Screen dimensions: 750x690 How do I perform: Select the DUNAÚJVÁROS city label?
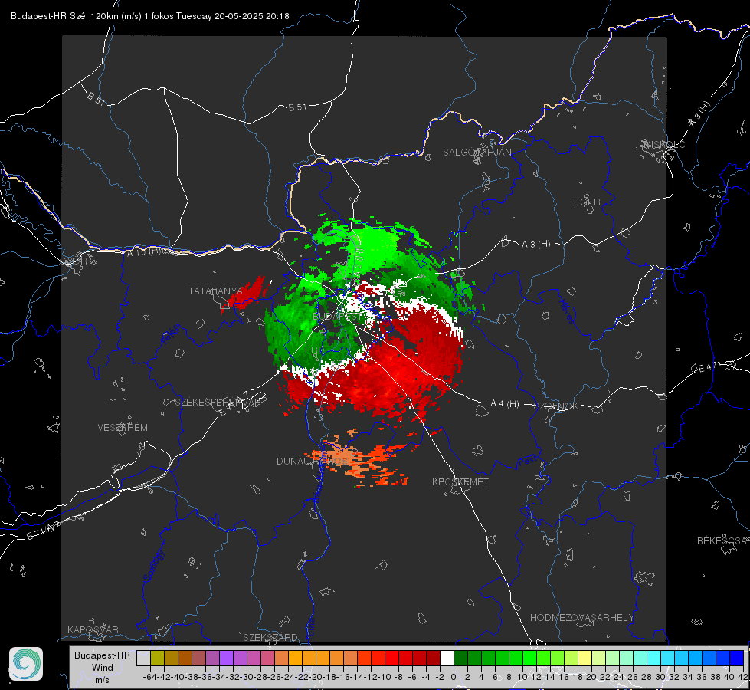pos(314,461)
